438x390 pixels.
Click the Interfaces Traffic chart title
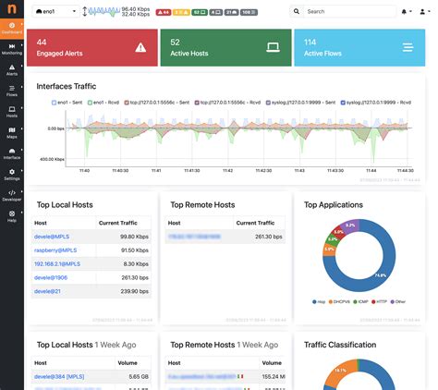(x=67, y=86)
